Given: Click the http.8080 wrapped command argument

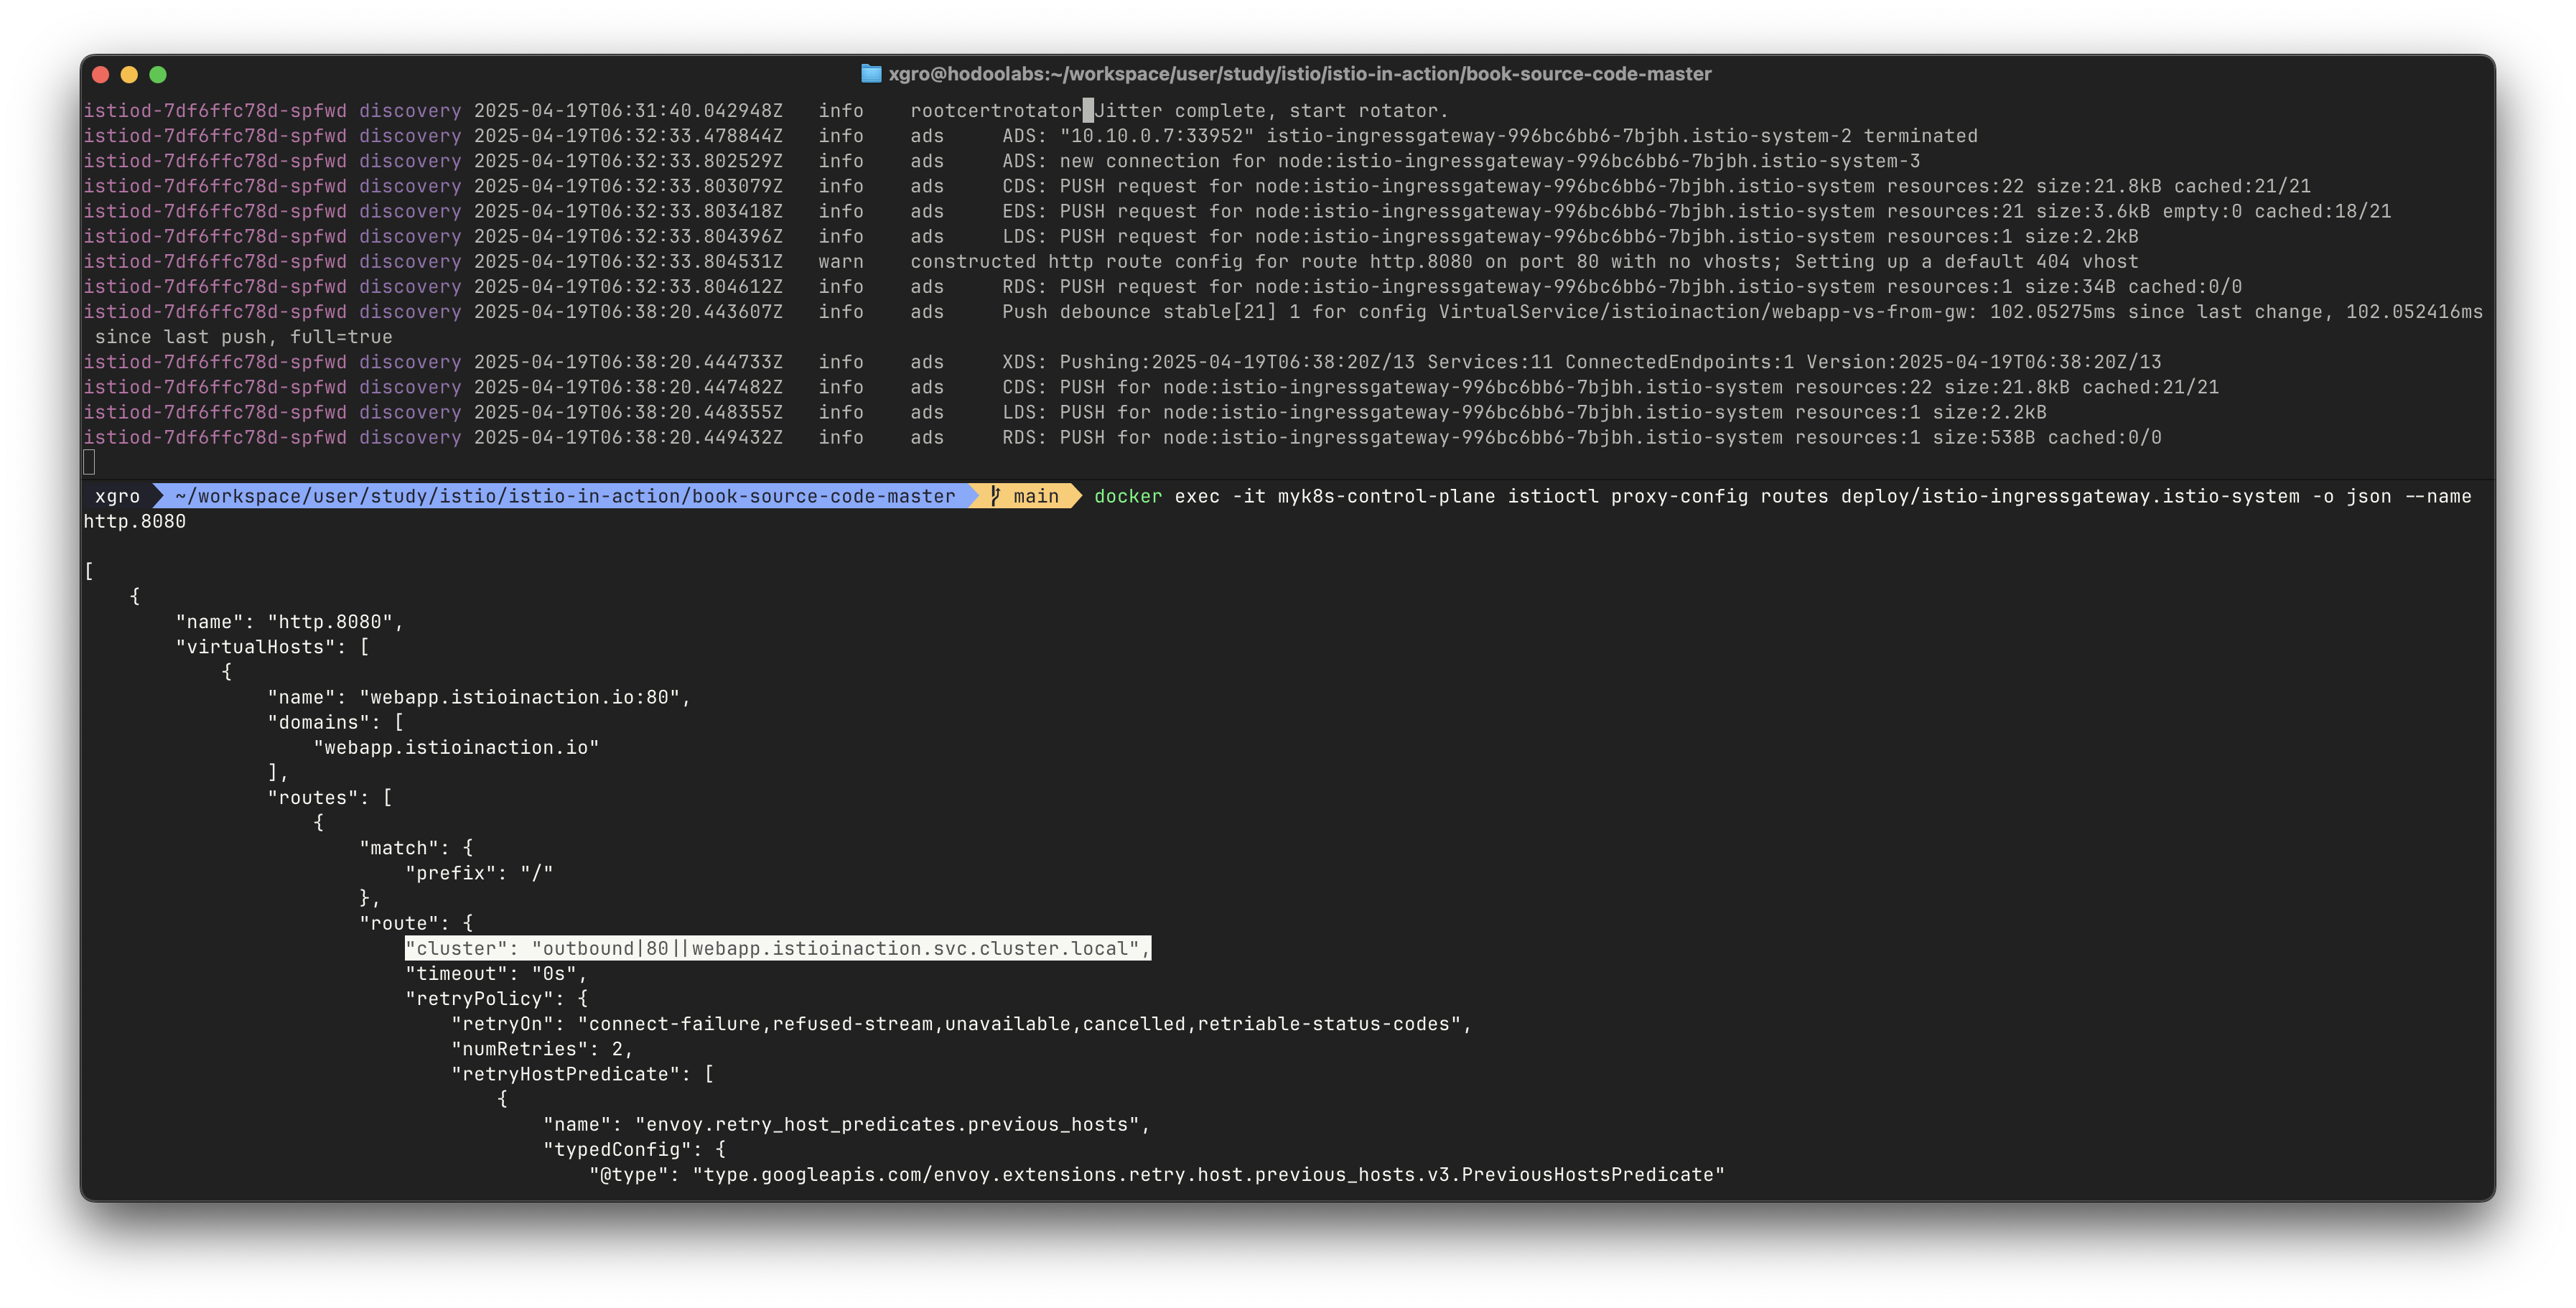Looking at the screenshot, I should pos(135,521).
